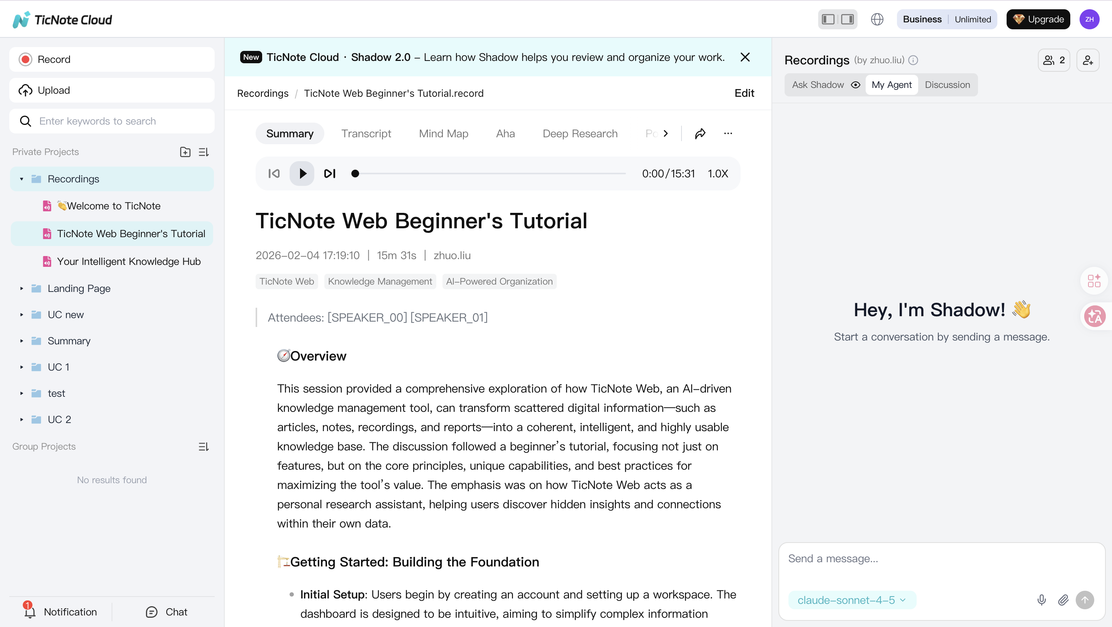This screenshot has height=627, width=1112.
Task: Open the more options (...) menu
Action: click(728, 133)
